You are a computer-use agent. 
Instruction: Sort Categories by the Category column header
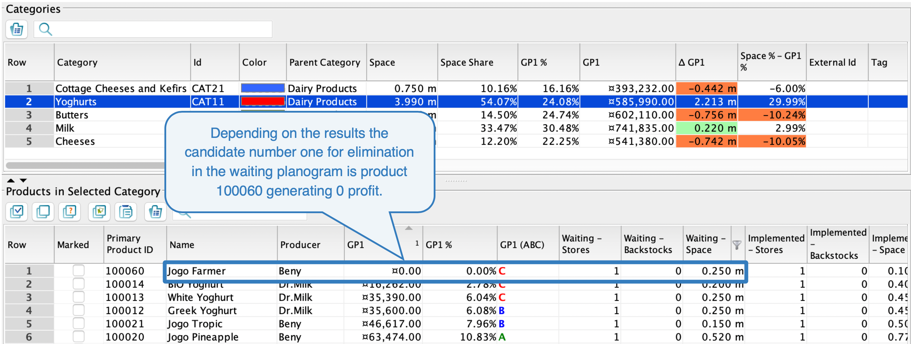click(122, 62)
